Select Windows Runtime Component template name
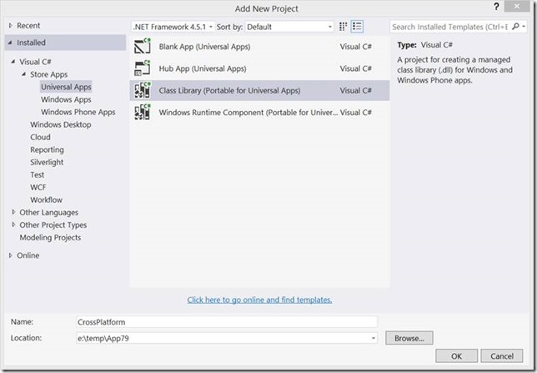This screenshot has width=537, height=373. 248,113
